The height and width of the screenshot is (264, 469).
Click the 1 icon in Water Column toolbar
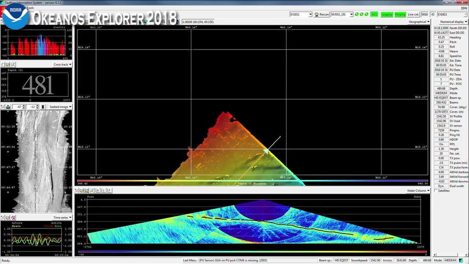pos(103,191)
